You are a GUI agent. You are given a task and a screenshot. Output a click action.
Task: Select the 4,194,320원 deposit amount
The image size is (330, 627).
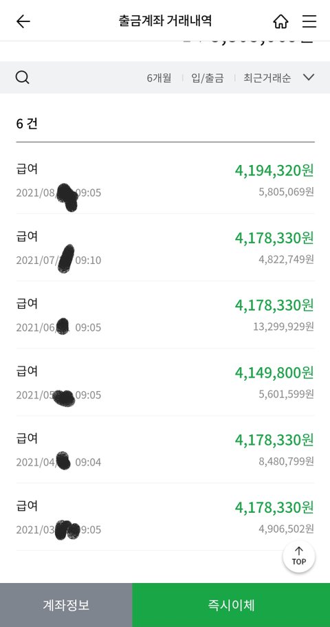pos(274,170)
